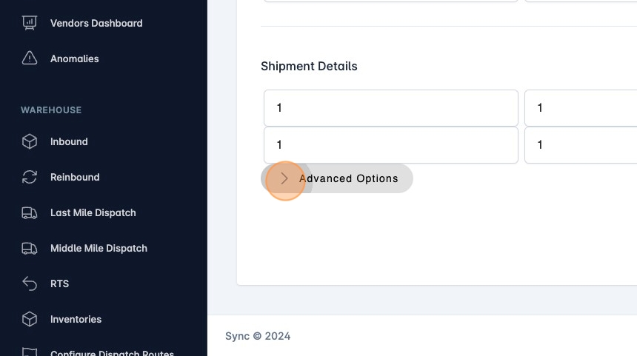The width and height of the screenshot is (637, 356).
Task: Click the RTS return arrow icon
Action: (30, 283)
